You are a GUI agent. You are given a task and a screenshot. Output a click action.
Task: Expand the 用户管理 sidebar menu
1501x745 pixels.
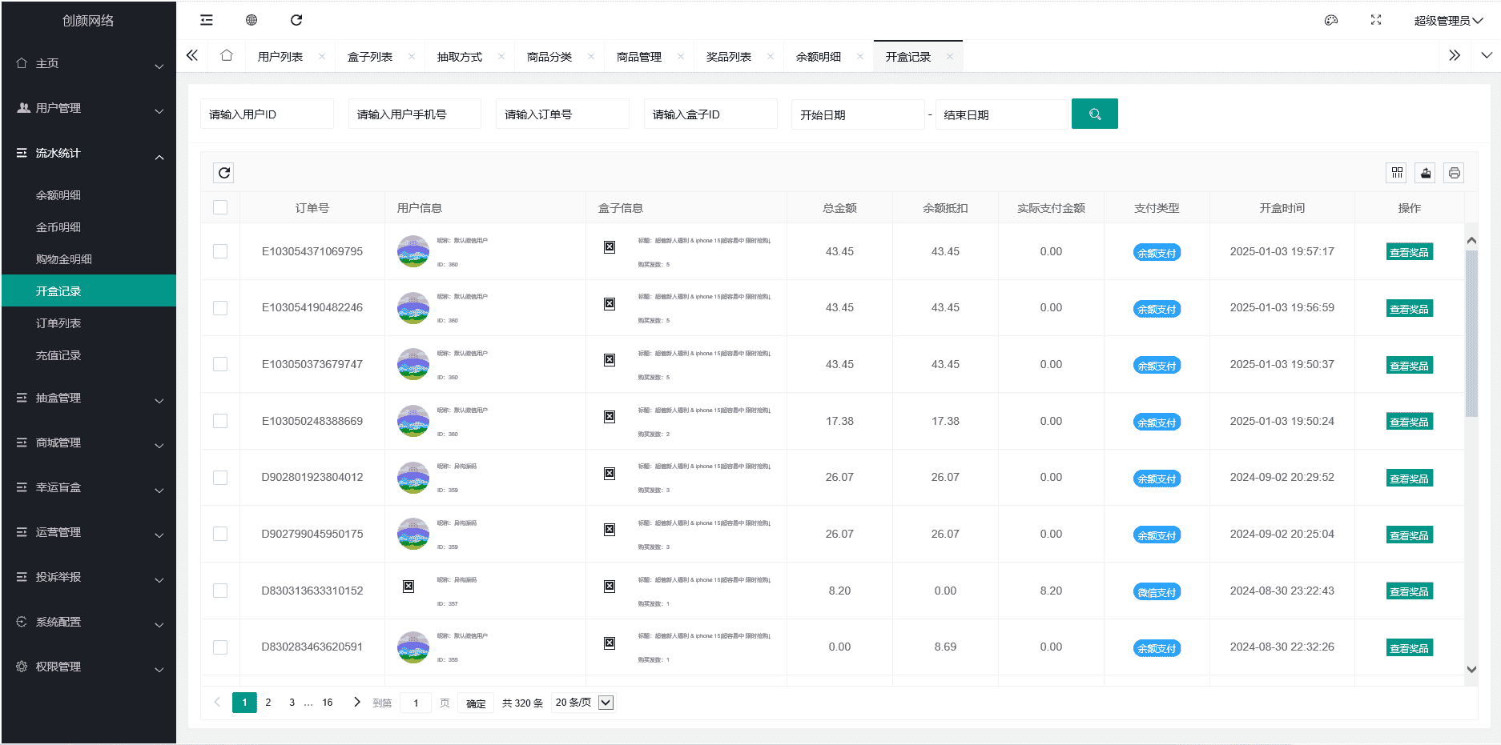pos(88,108)
